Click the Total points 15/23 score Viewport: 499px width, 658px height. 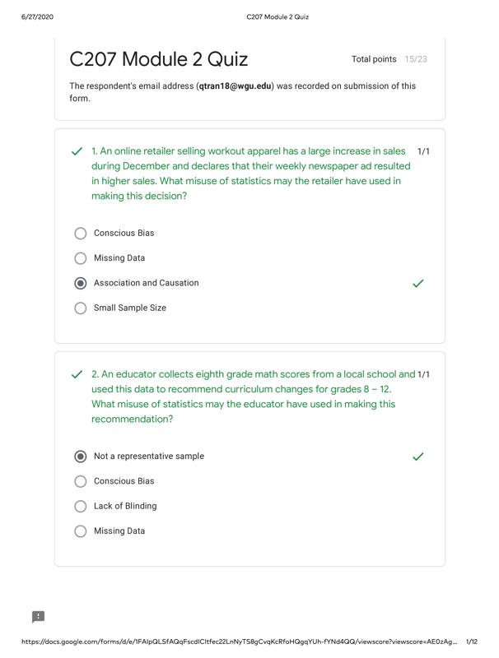[389, 59]
